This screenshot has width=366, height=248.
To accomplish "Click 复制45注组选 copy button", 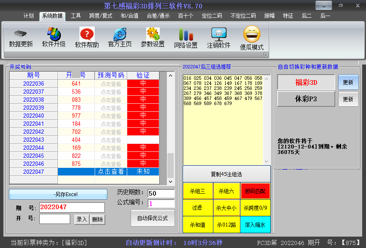I will 227,174.
